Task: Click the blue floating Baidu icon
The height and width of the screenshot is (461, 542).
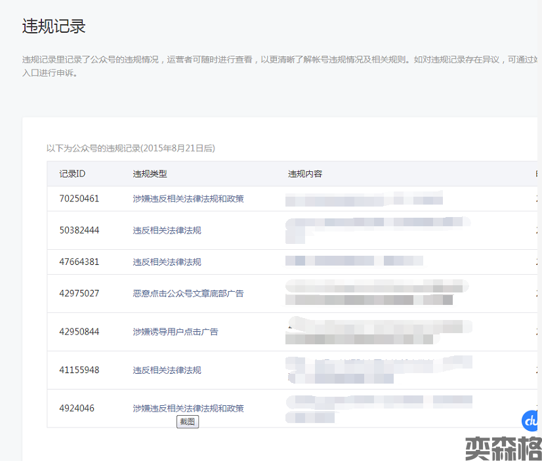Action: 532,420
